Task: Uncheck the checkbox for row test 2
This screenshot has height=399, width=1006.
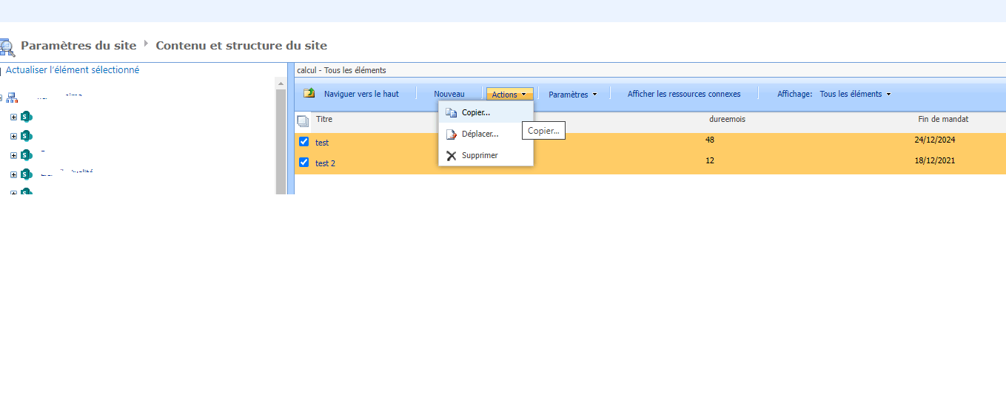Action: (x=304, y=163)
